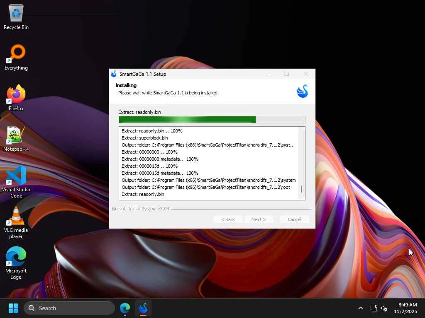
Task: Click the 'Extract: readonly.bin' status label above progress bar
Action: (x=139, y=112)
